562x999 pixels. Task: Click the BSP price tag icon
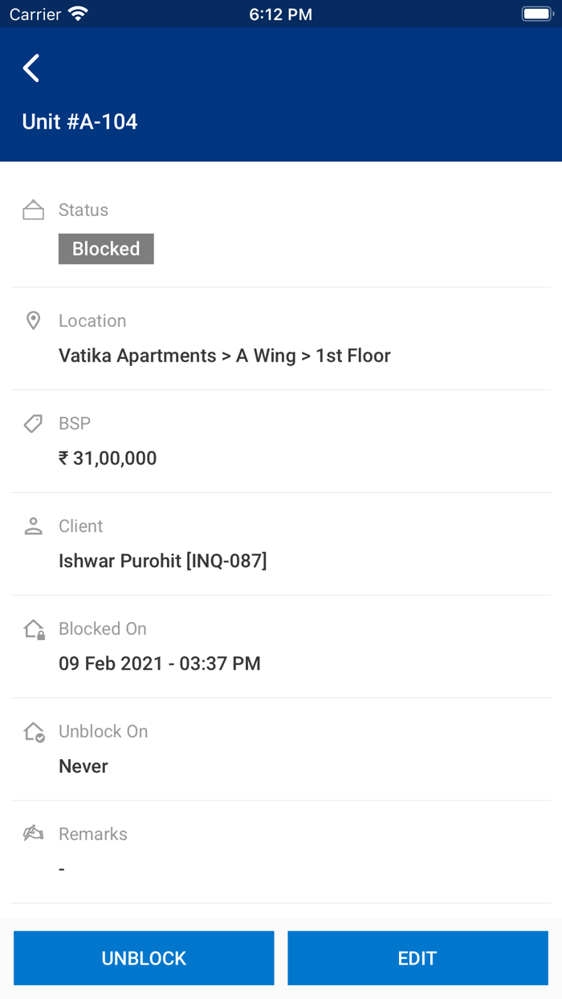point(33,423)
